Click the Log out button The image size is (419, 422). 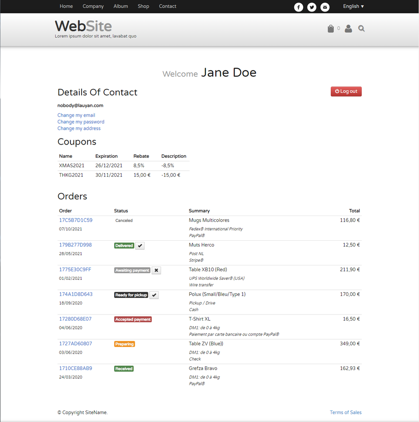[x=346, y=91]
